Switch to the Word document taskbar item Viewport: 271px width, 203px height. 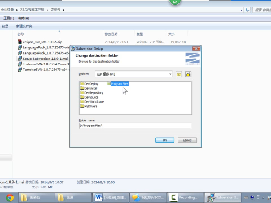[111, 197]
